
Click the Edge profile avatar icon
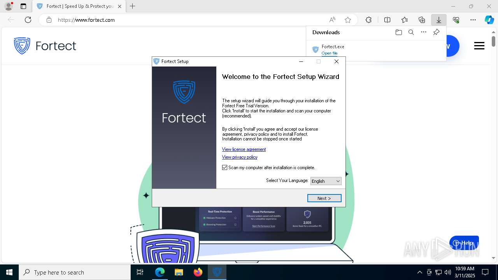tap(8, 6)
